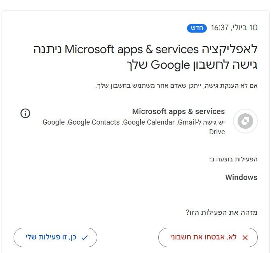
Task: Click Gmail in the access list
Action: [x=187, y=122]
